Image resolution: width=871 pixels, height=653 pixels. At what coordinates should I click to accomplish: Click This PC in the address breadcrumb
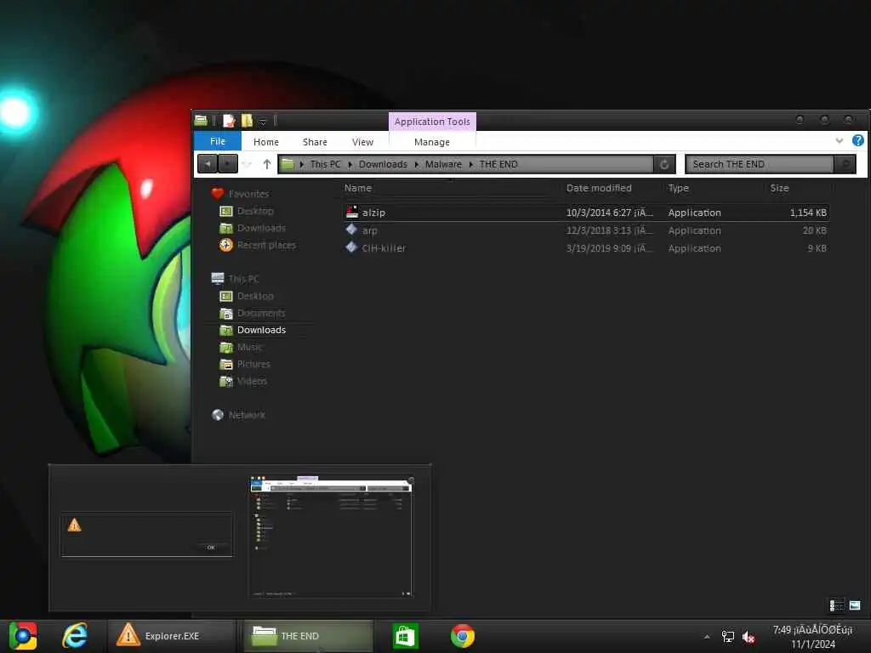click(x=325, y=164)
